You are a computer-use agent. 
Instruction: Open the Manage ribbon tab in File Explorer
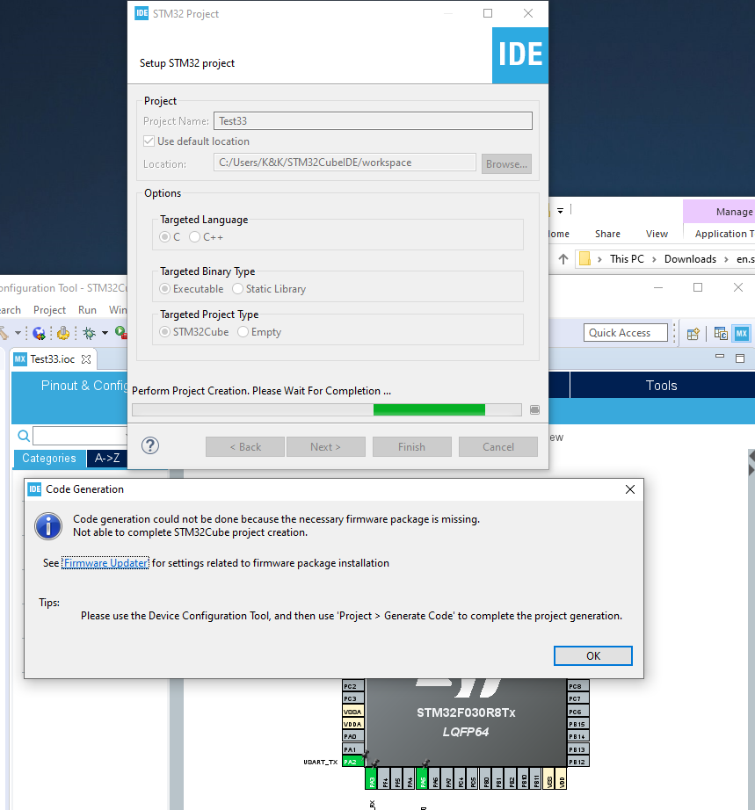[719, 212]
